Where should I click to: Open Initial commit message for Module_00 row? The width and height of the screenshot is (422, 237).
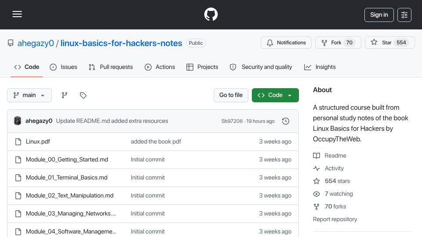(x=148, y=160)
